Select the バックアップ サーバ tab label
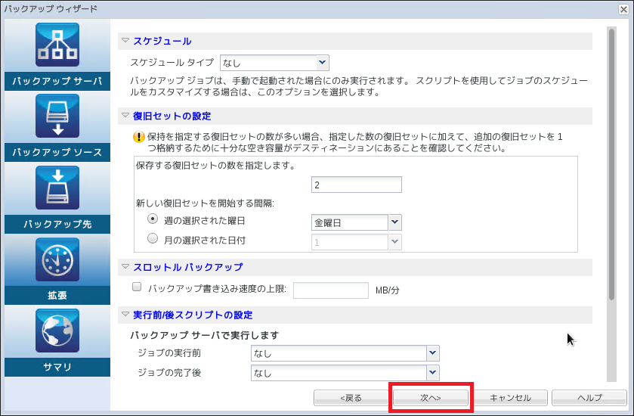The width and height of the screenshot is (634, 416). [x=57, y=82]
